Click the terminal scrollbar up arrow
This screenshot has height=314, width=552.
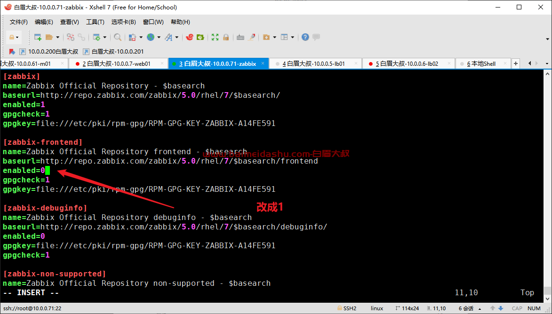click(547, 74)
